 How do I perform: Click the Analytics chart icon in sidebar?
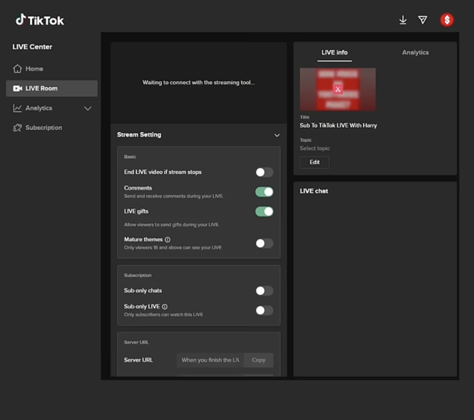[x=17, y=108]
